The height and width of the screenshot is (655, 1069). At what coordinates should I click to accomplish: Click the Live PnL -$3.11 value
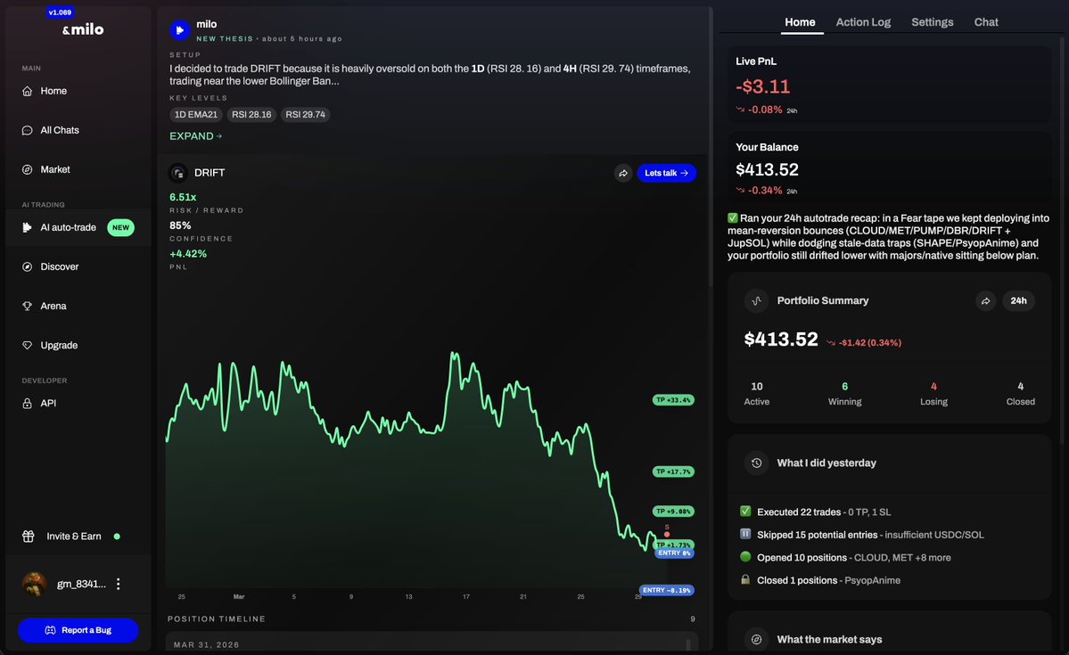tap(763, 86)
